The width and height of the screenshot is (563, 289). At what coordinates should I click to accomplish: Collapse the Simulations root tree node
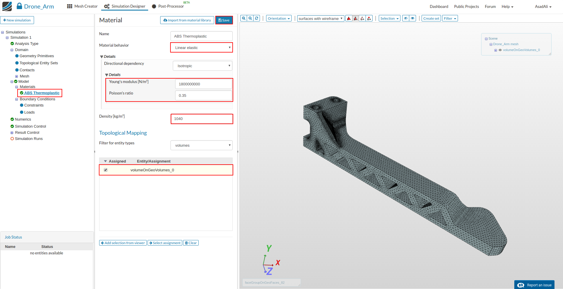pyautogui.click(x=3, y=33)
